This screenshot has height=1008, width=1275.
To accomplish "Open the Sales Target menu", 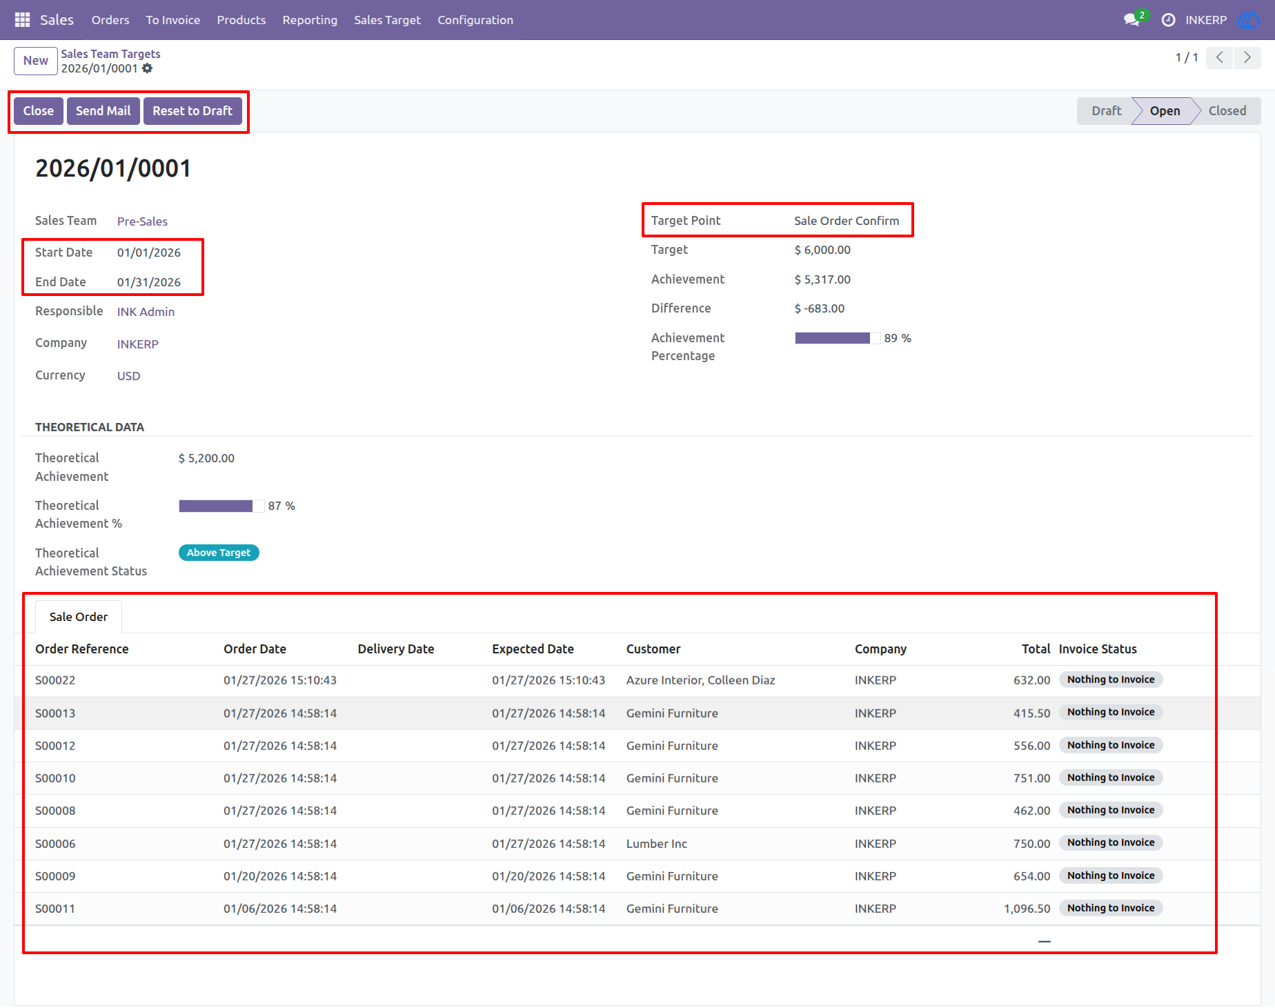I will click(x=387, y=20).
